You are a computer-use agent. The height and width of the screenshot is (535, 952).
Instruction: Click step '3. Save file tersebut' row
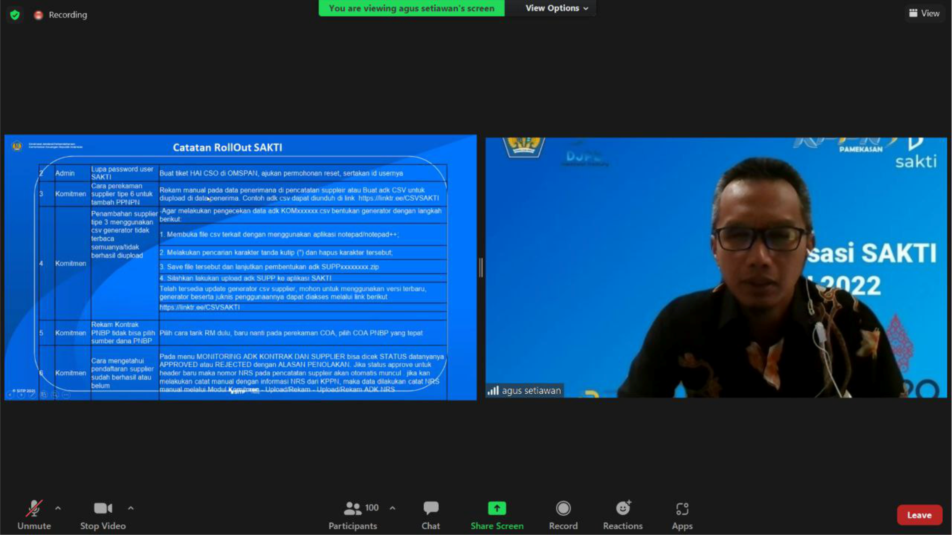click(303, 267)
